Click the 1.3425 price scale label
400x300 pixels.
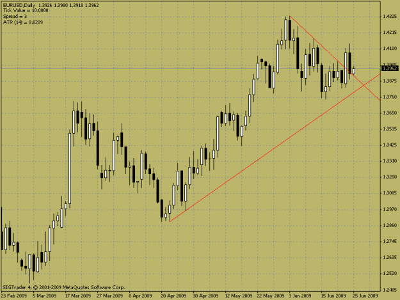390,145
